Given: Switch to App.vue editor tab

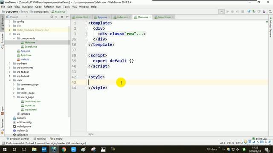Looking at the screenshot, I should 102,17.
